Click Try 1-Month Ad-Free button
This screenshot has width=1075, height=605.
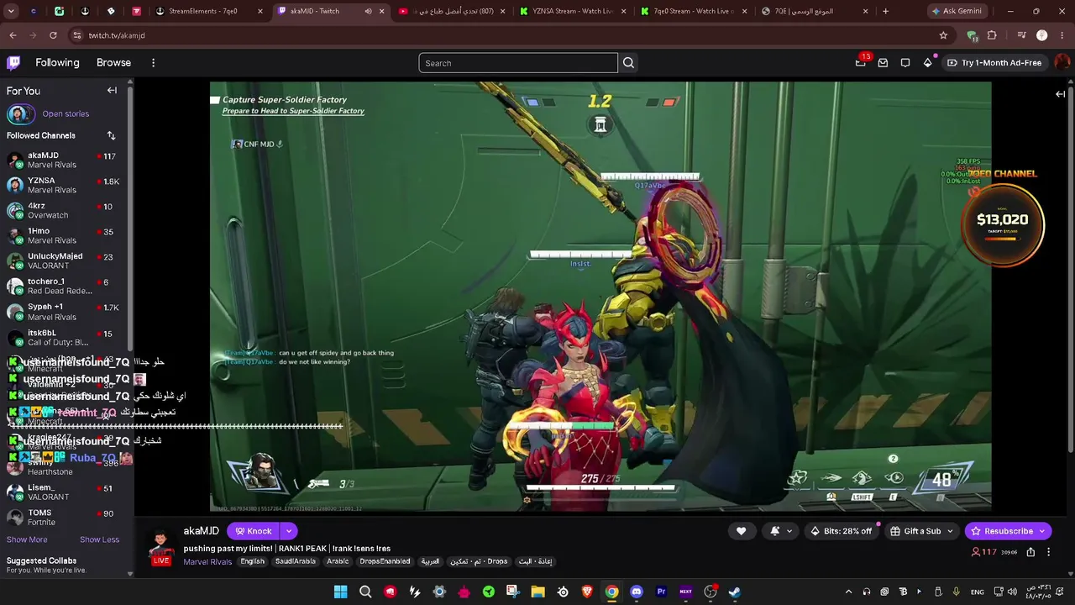coord(994,63)
